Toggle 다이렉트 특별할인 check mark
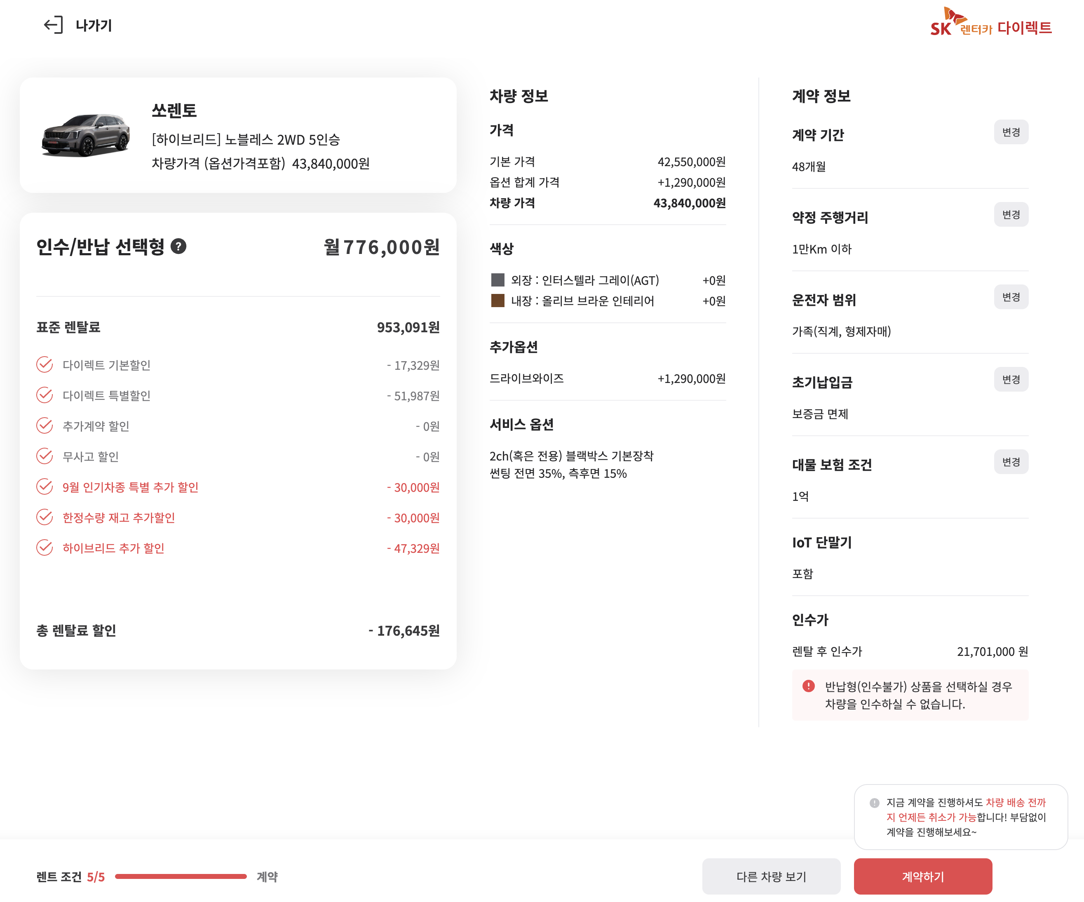 point(45,395)
